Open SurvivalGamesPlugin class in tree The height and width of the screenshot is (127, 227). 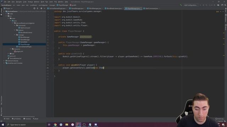24,47
